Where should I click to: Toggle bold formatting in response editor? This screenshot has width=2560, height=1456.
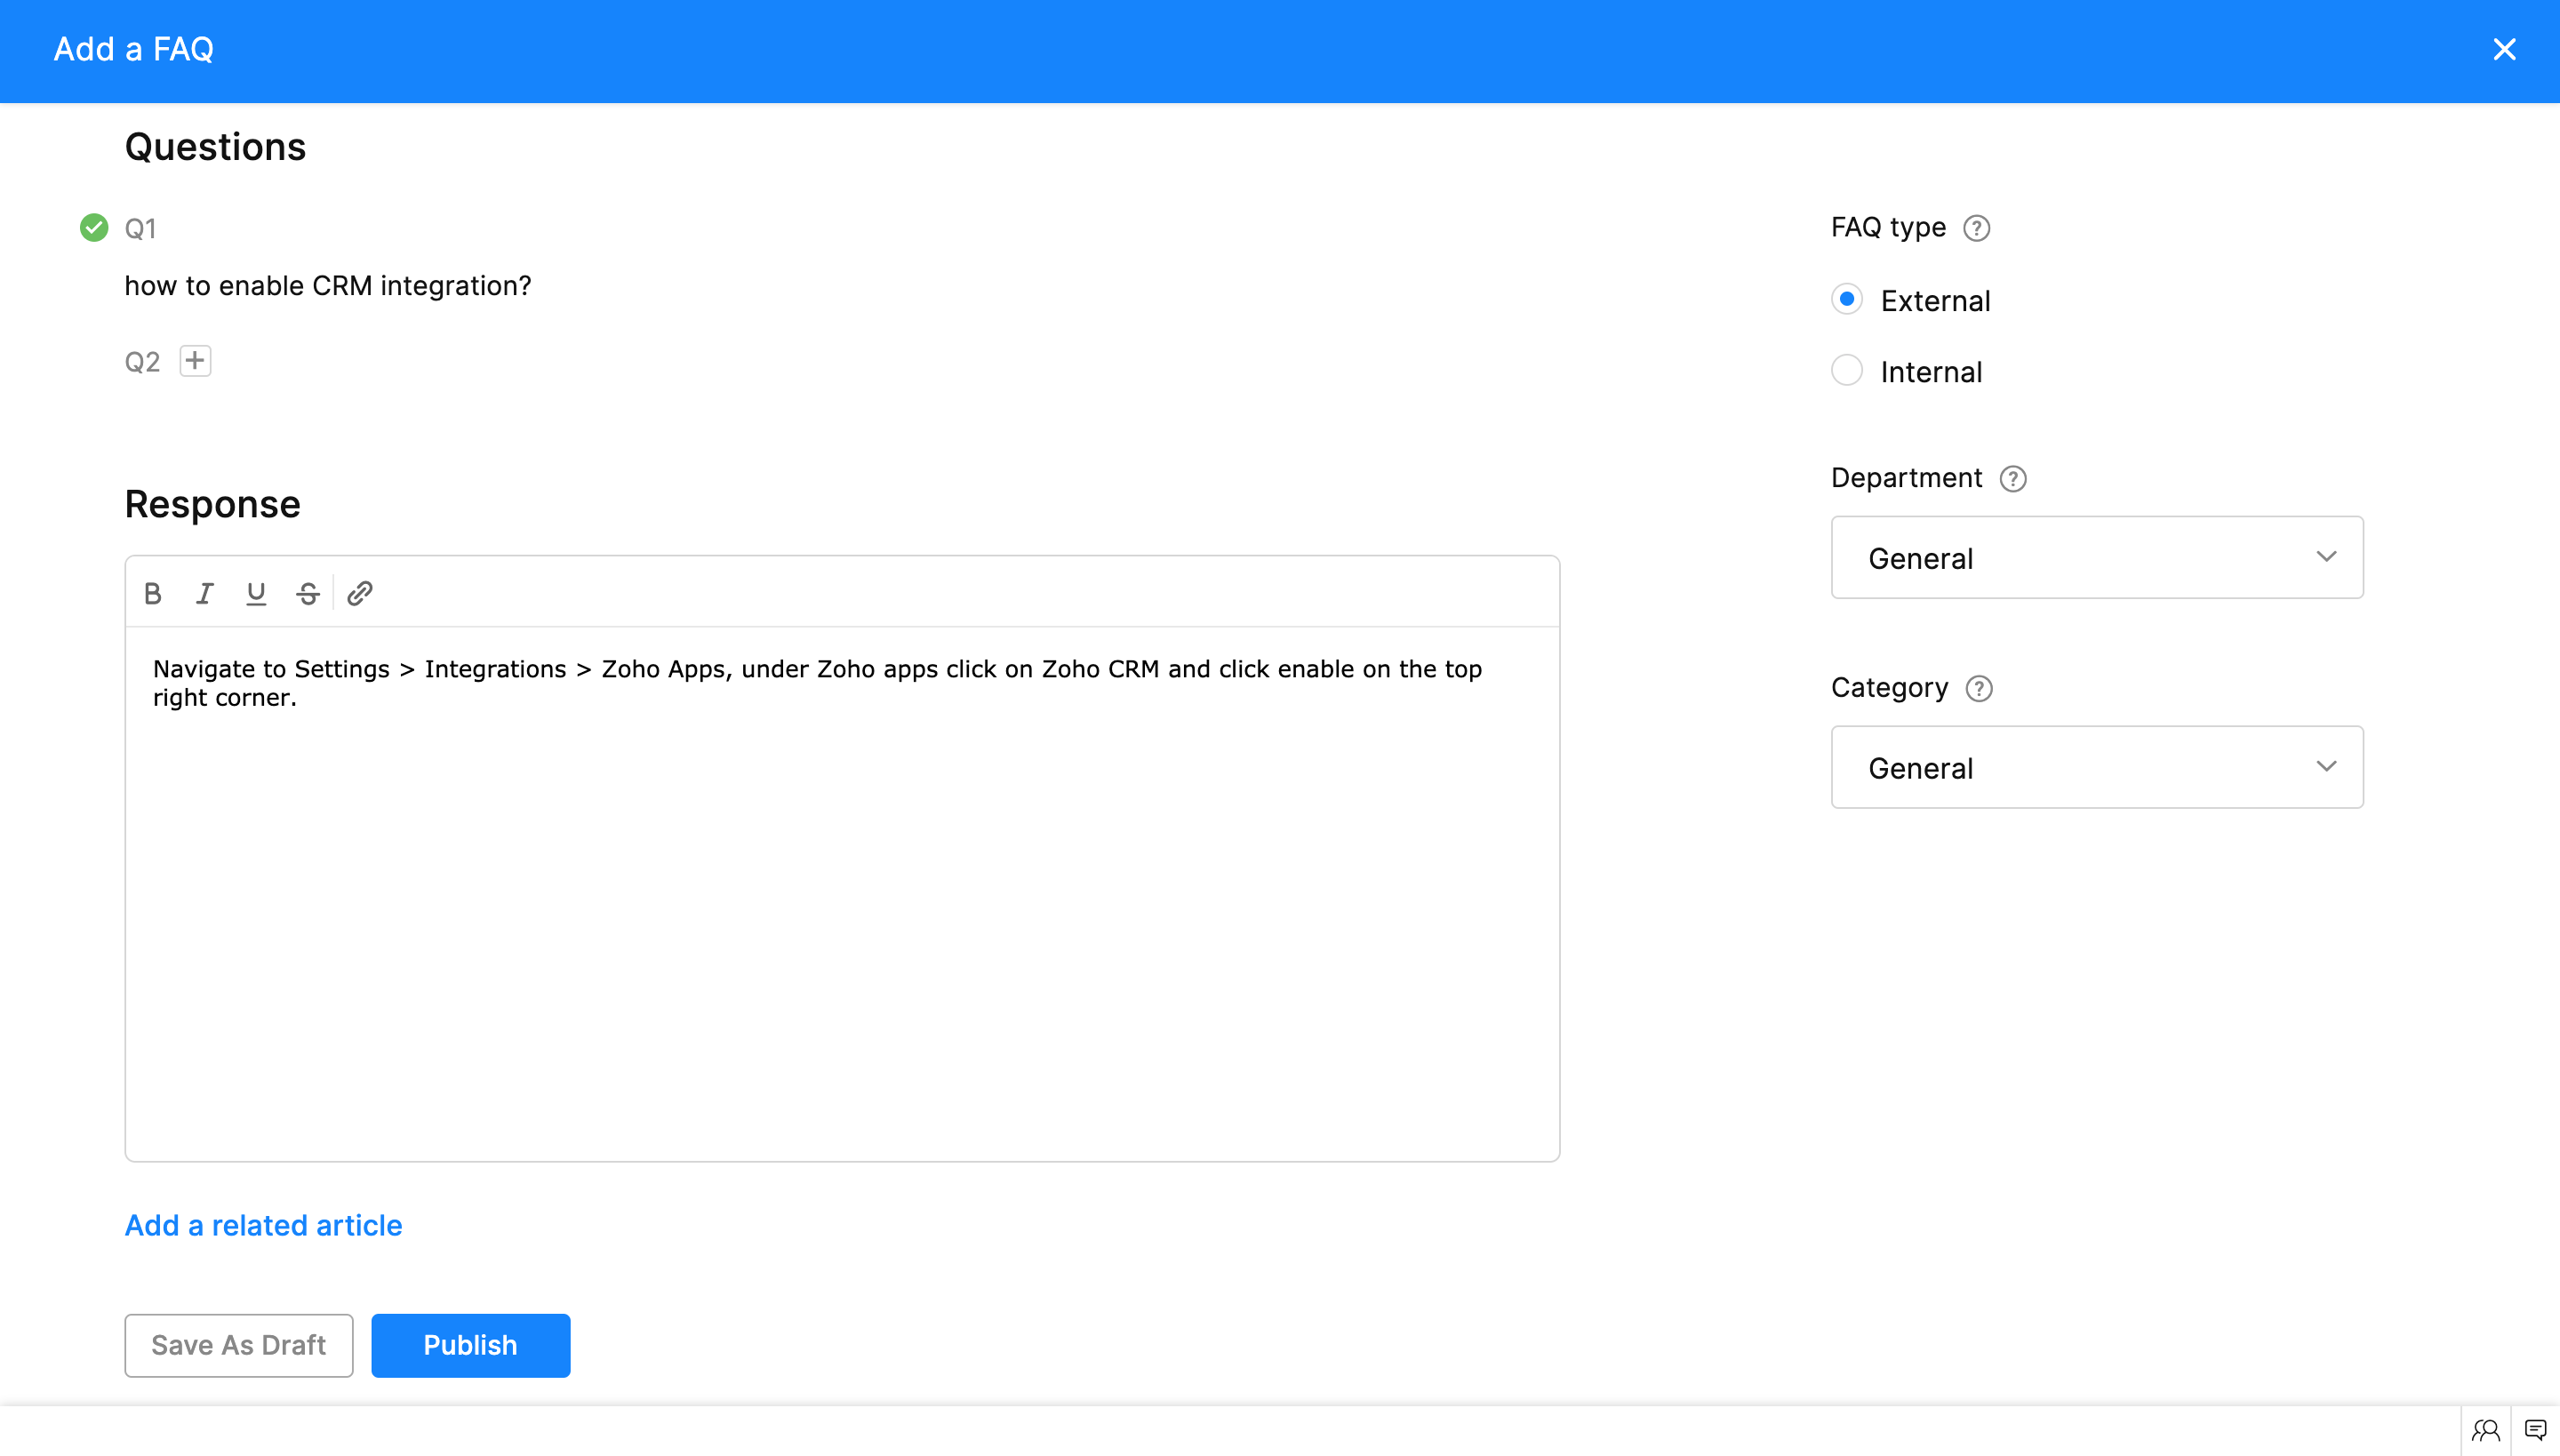click(x=153, y=593)
